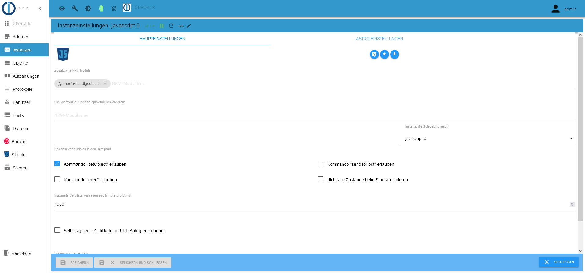This screenshot has width=585, height=273.
Task: Open Protokolle in the sidebar
Action: pyautogui.click(x=24, y=89)
